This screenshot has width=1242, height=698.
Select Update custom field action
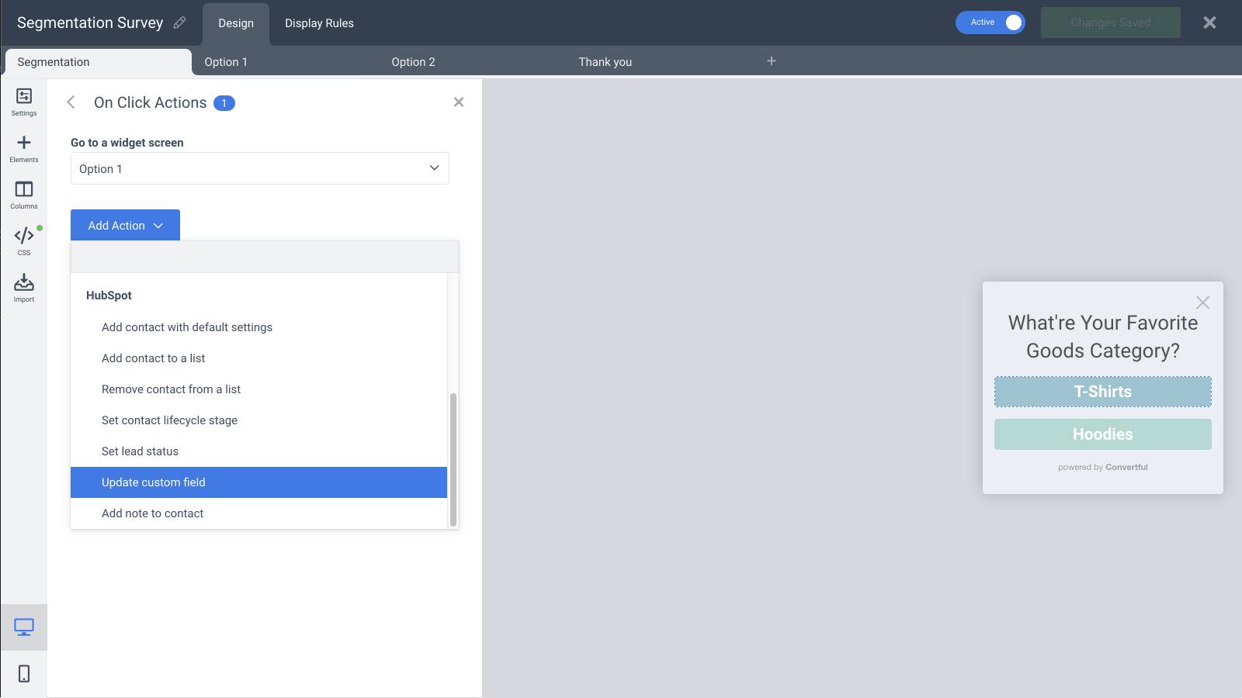point(258,482)
